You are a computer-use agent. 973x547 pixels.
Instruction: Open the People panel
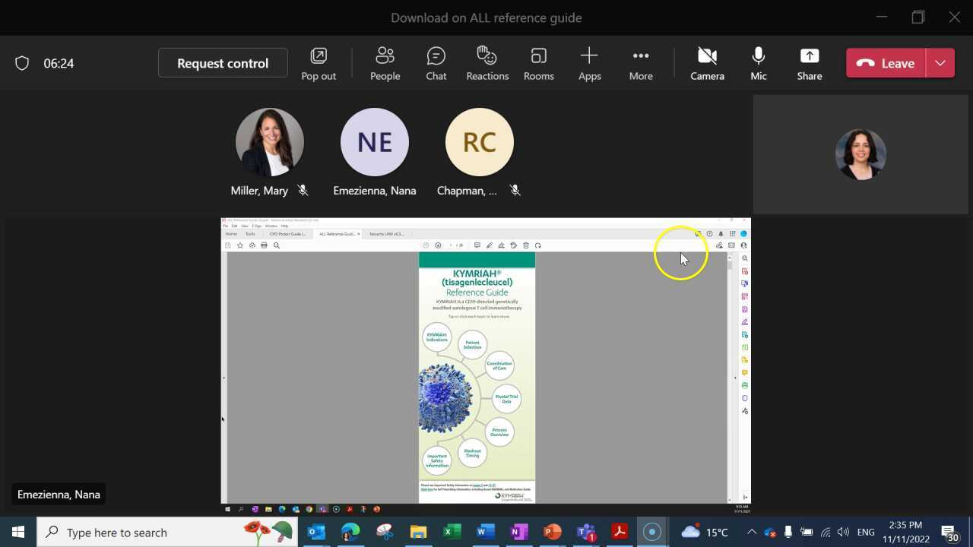[x=385, y=63]
